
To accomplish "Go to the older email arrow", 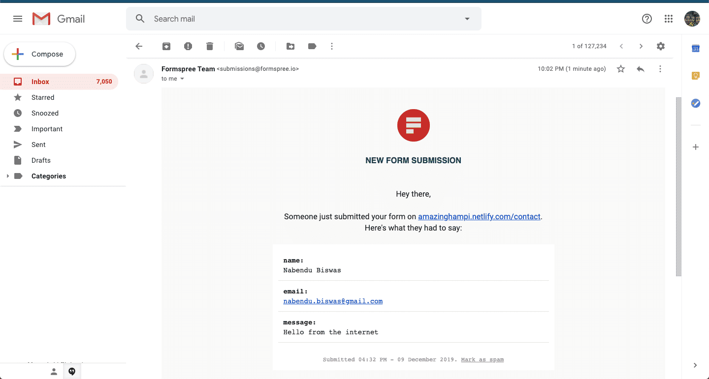I will click(641, 46).
